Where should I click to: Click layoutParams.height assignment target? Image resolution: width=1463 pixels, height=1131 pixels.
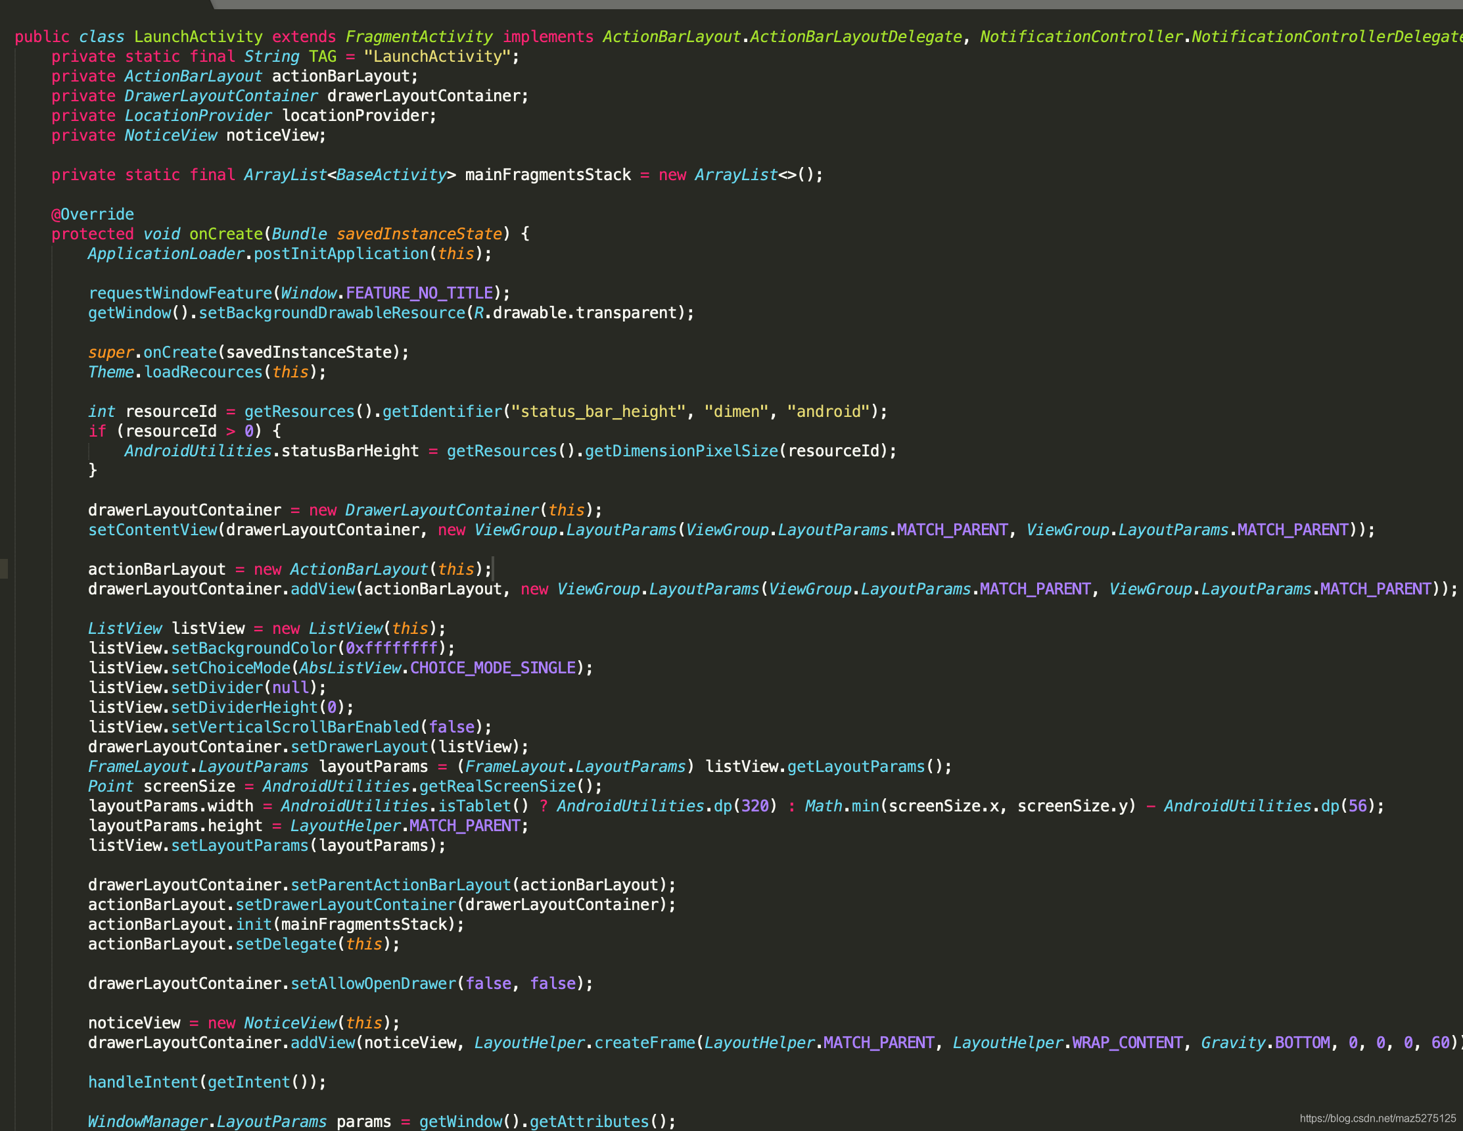pos(175,826)
